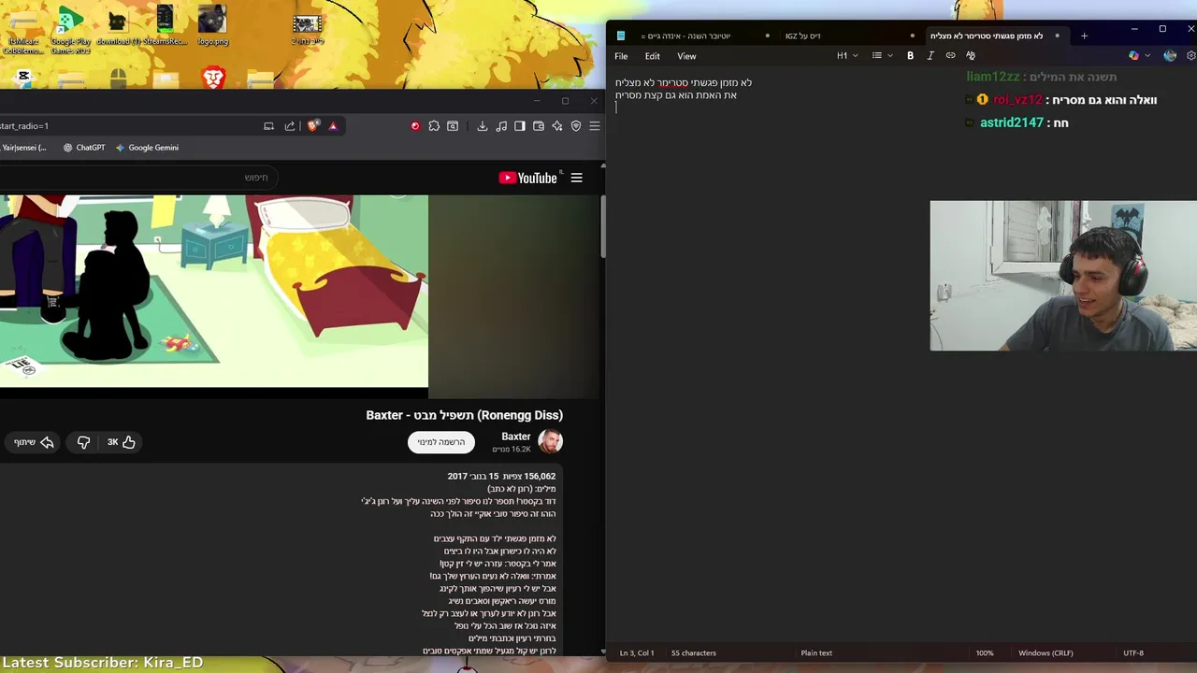Open the Brave Shields lion icon
Viewport: 1197px width, 673px height.
click(x=312, y=126)
